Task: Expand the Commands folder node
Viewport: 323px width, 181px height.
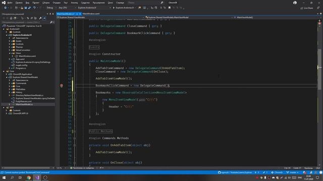Action: (10, 83)
